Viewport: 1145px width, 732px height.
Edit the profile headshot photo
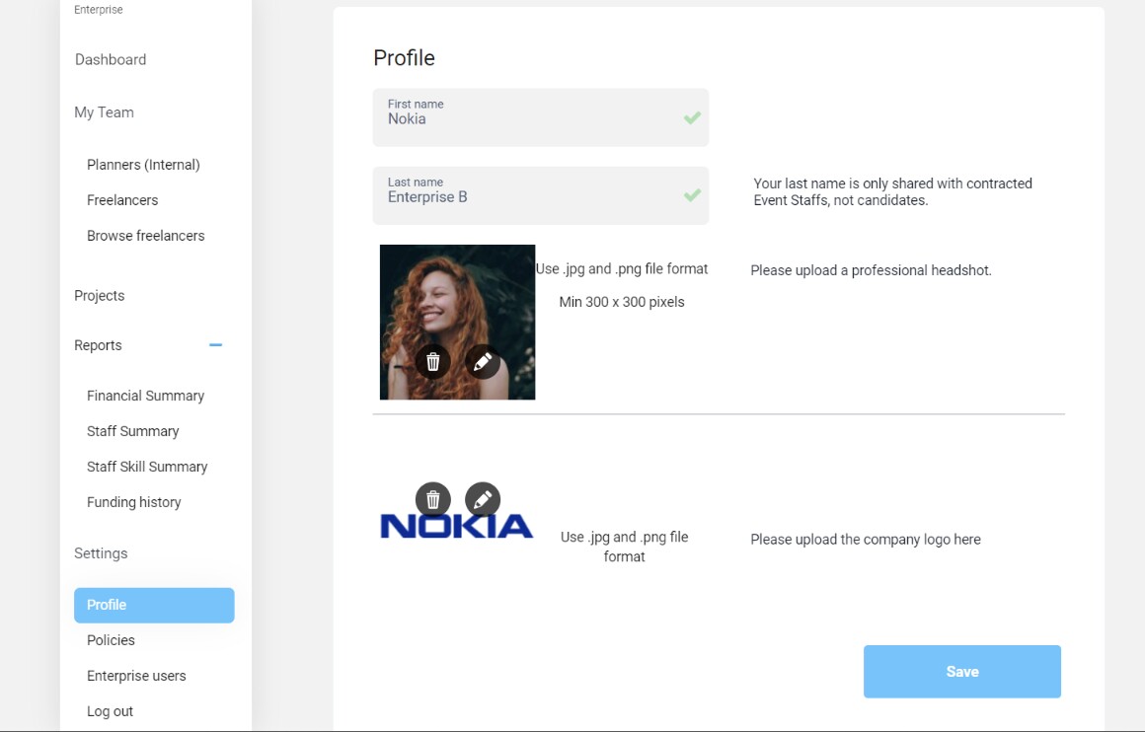[483, 362]
